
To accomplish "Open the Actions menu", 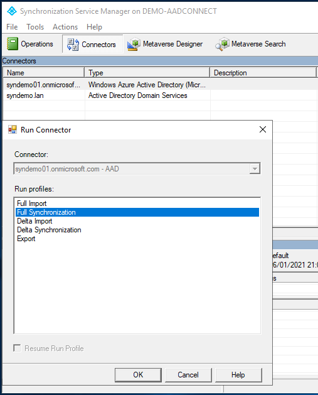I will pyautogui.click(x=65, y=27).
